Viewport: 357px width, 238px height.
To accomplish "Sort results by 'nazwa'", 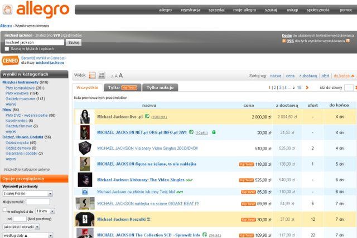I will point(276,76).
